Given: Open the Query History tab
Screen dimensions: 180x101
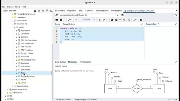Looking at the screenshot, I should click(x=69, y=24).
